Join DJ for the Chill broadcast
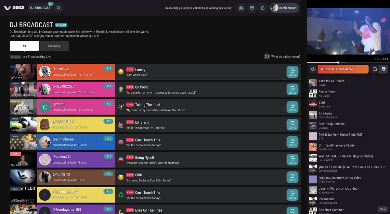The width and height of the screenshot is (390, 214). tap(292, 177)
